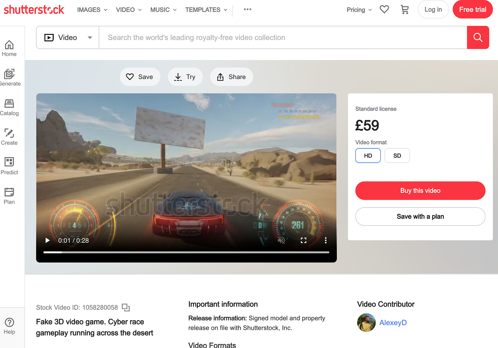Open Catalog in the sidebar

pos(9,108)
